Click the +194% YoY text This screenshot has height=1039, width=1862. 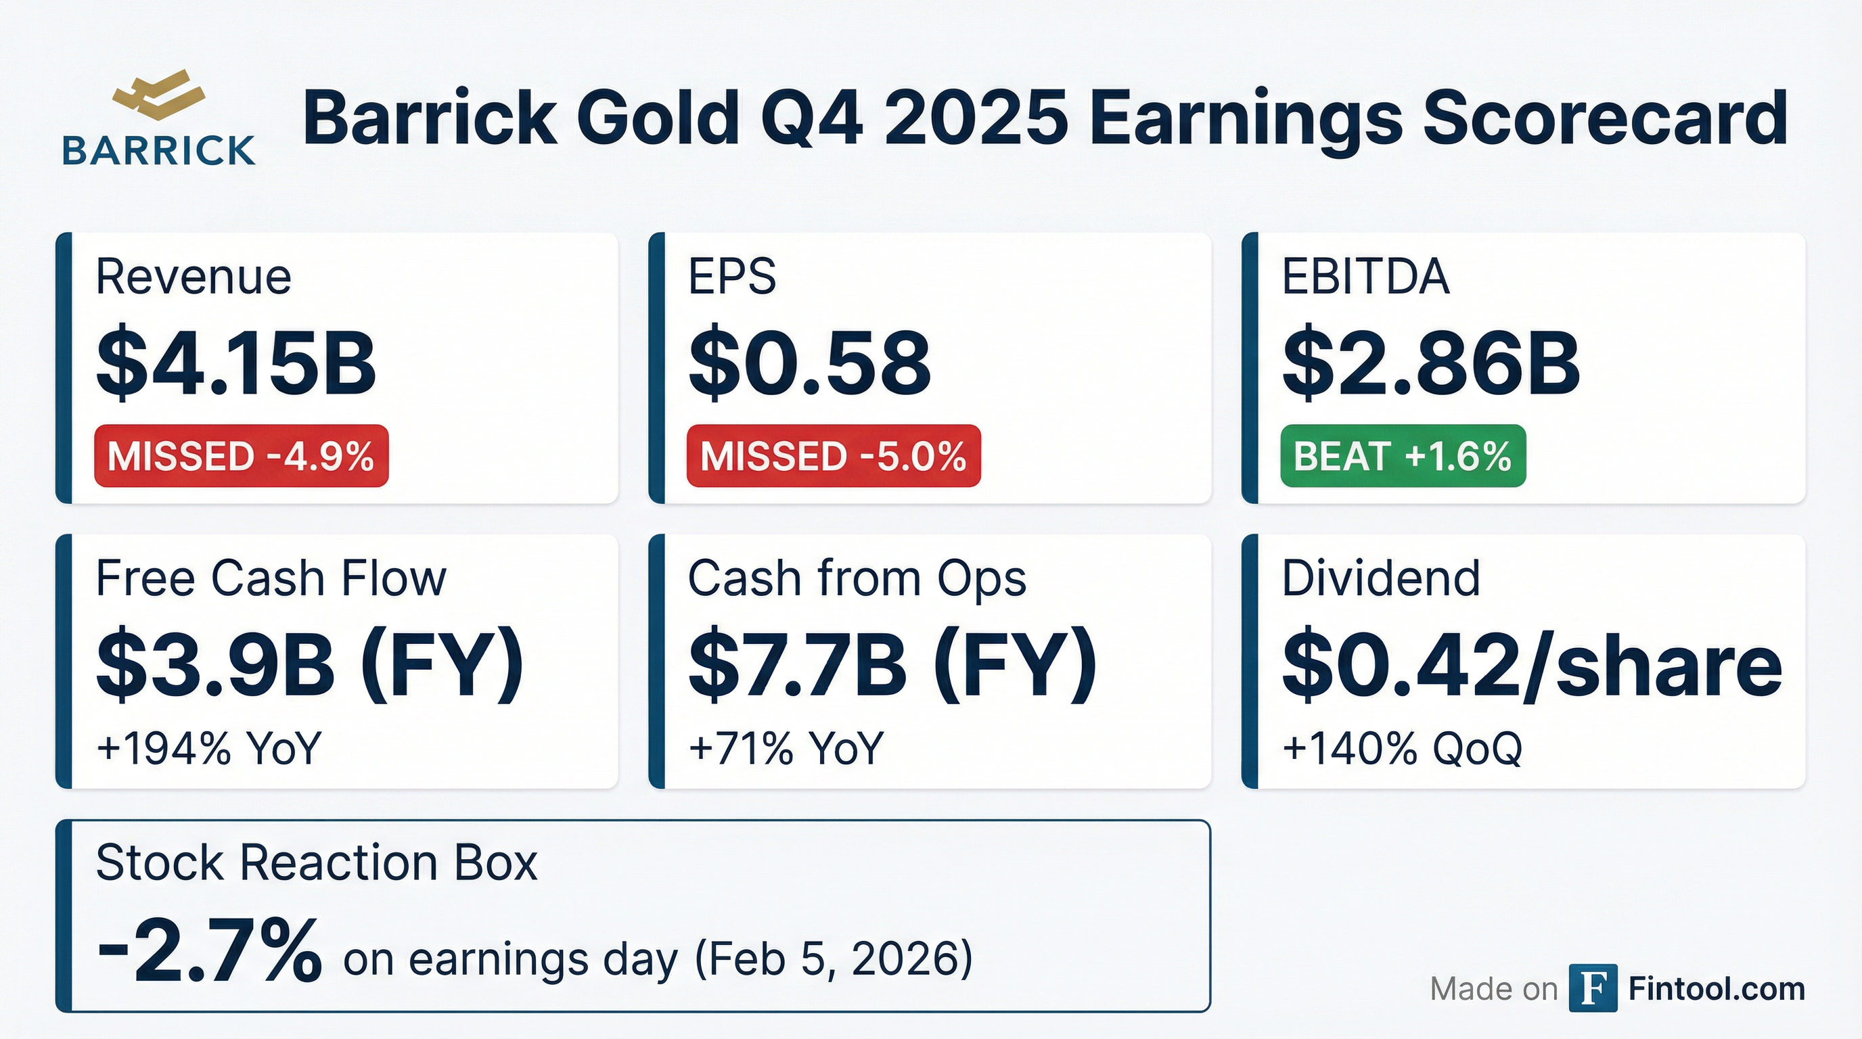[209, 747]
